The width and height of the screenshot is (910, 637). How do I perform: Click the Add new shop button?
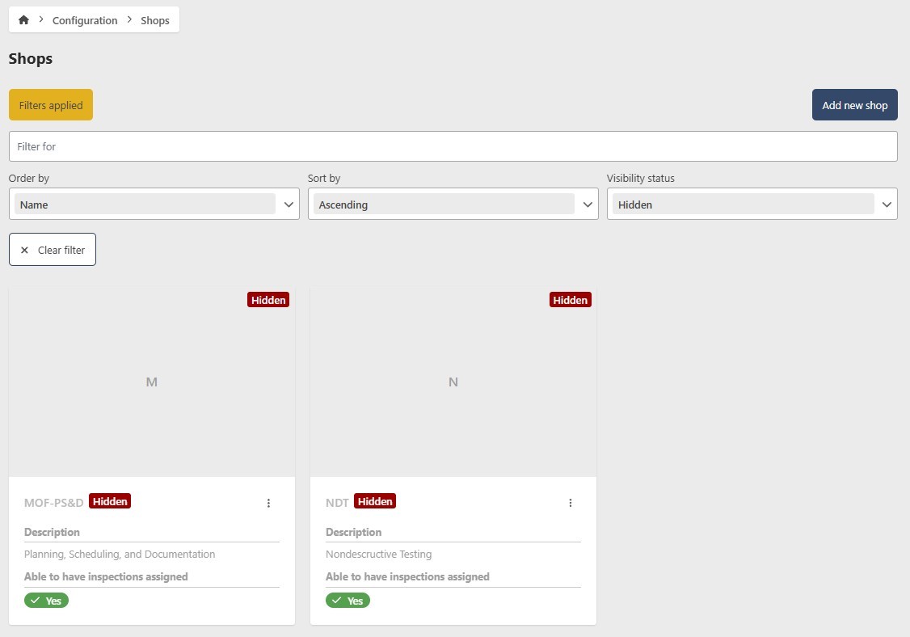pyautogui.click(x=854, y=104)
